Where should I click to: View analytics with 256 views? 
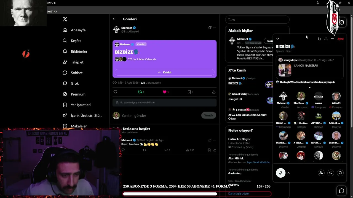coord(190,150)
